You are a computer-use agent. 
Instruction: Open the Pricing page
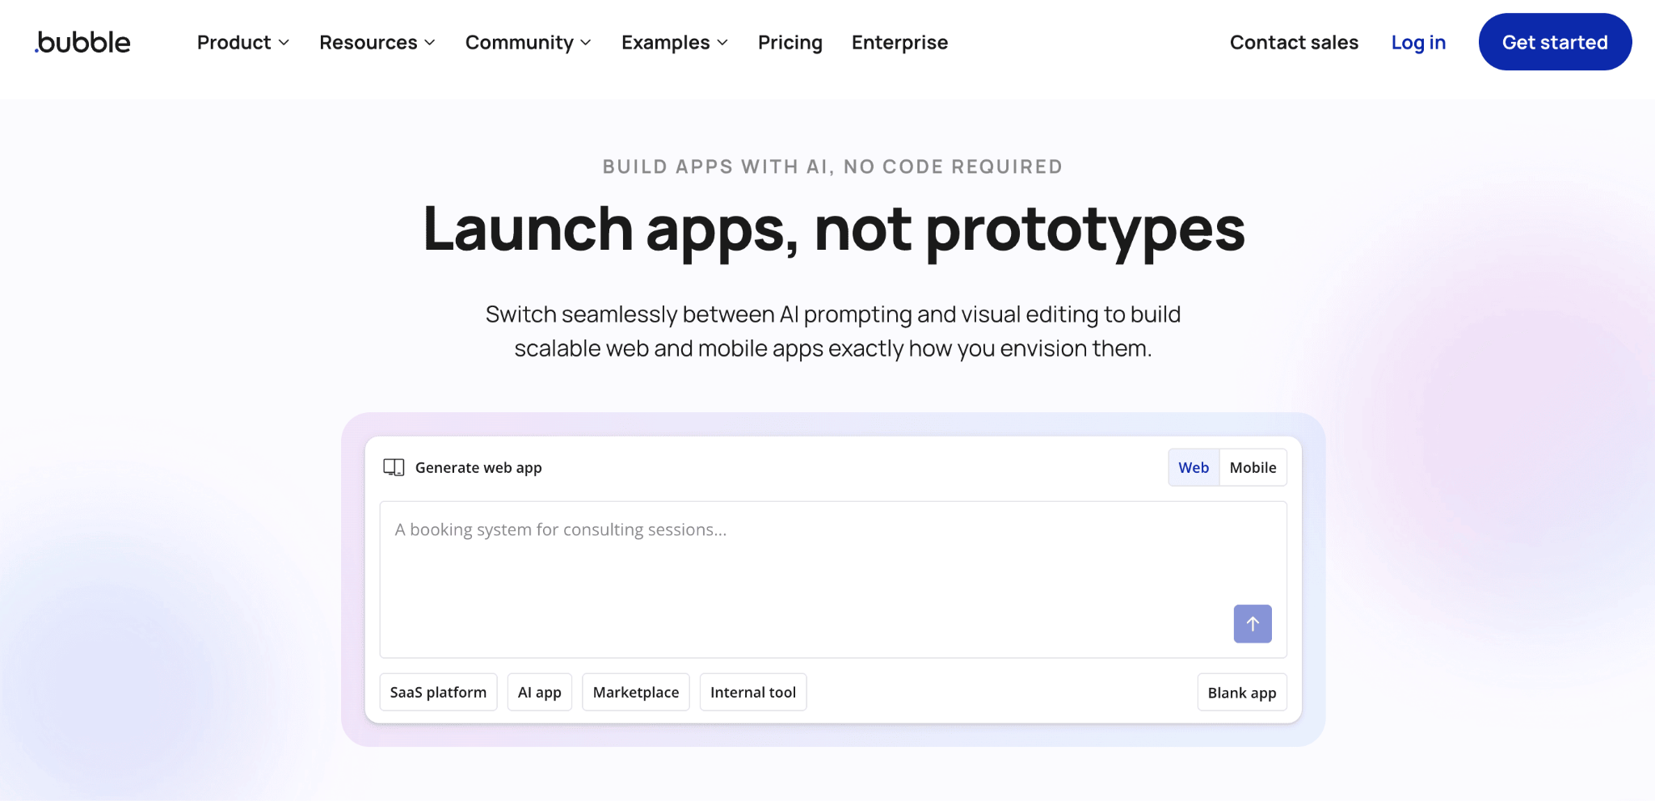tap(790, 42)
